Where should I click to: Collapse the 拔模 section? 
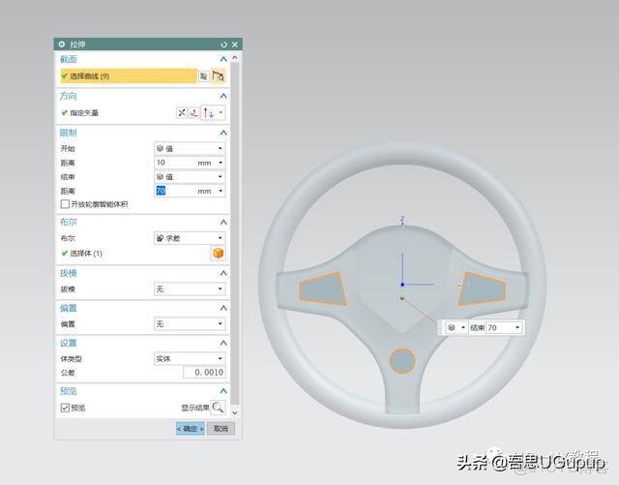coord(223,273)
